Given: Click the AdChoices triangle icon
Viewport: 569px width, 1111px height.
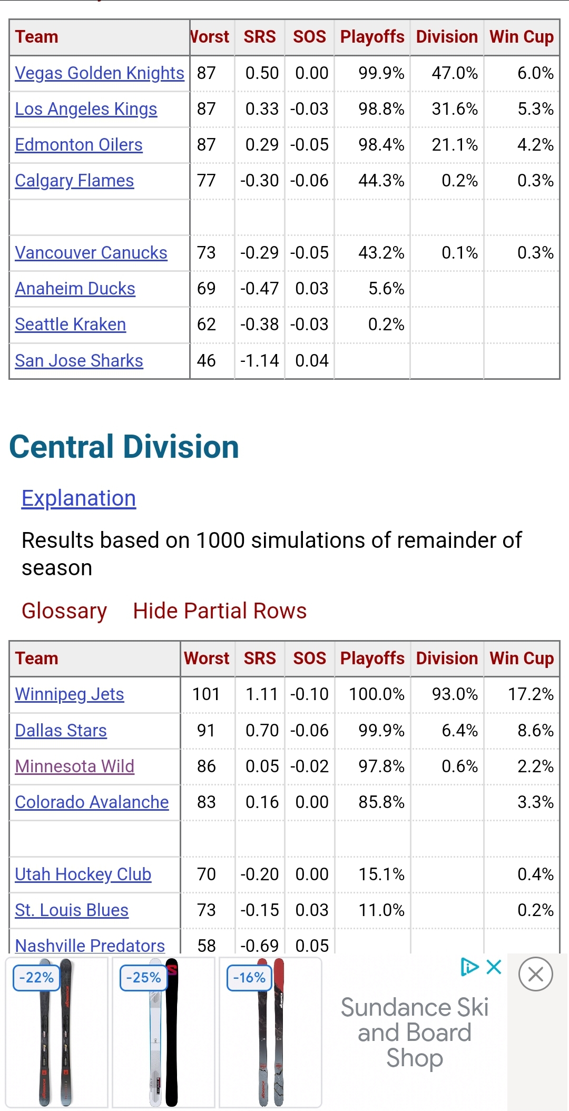Looking at the screenshot, I should [469, 967].
